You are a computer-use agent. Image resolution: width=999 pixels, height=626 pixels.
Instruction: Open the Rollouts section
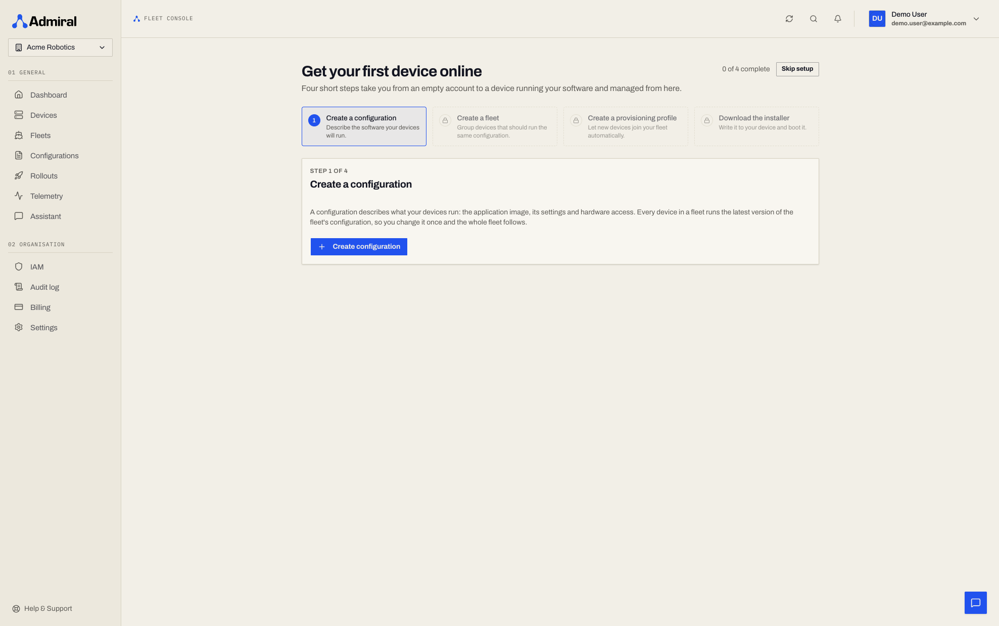coord(60,175)
